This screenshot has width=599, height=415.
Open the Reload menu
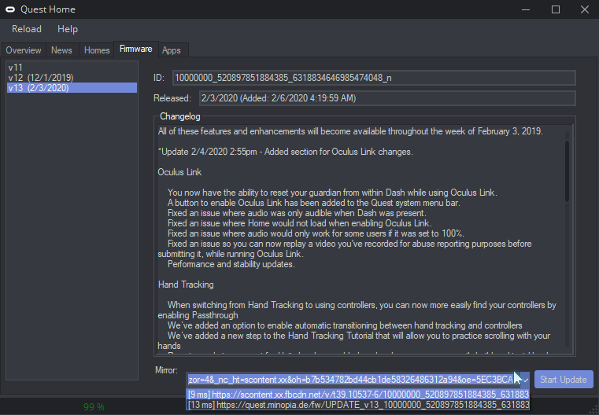pos(27,29)
